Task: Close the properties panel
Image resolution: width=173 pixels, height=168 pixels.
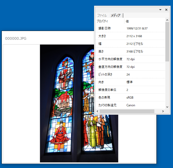Action: 166,10
